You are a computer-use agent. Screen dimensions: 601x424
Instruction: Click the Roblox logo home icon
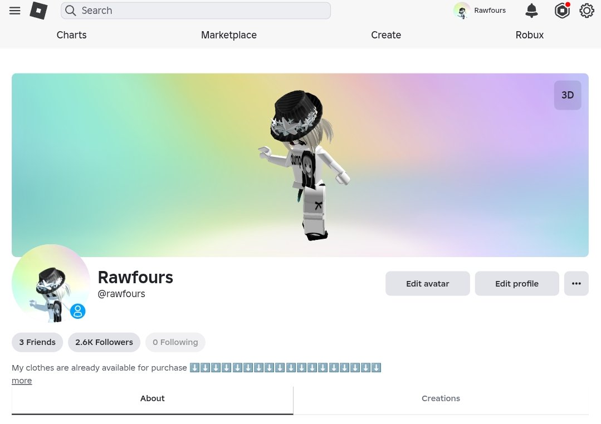point(39,11)
